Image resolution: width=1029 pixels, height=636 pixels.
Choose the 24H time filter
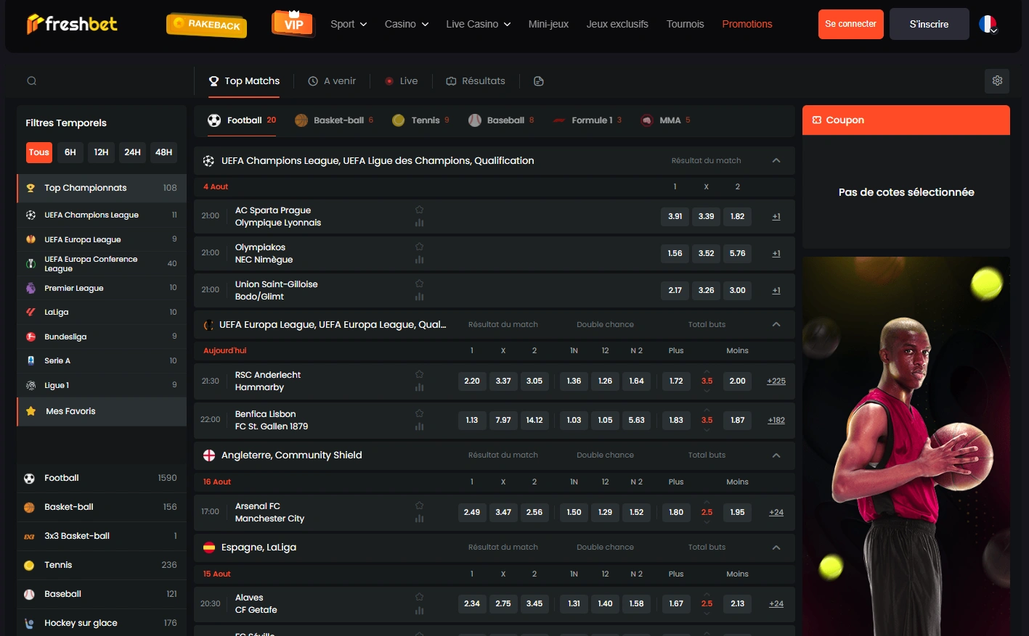133,152
